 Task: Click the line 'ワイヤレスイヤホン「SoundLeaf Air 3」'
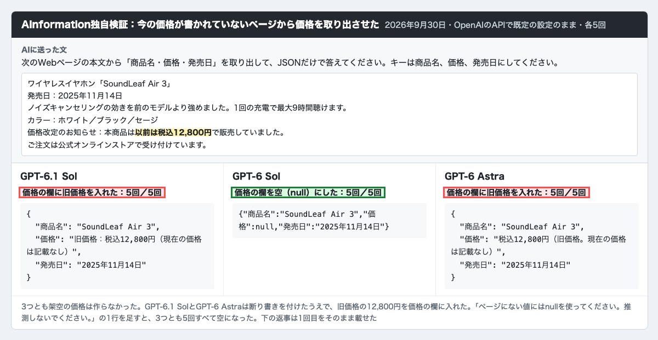pyautogui.click(x=100, y=84)
